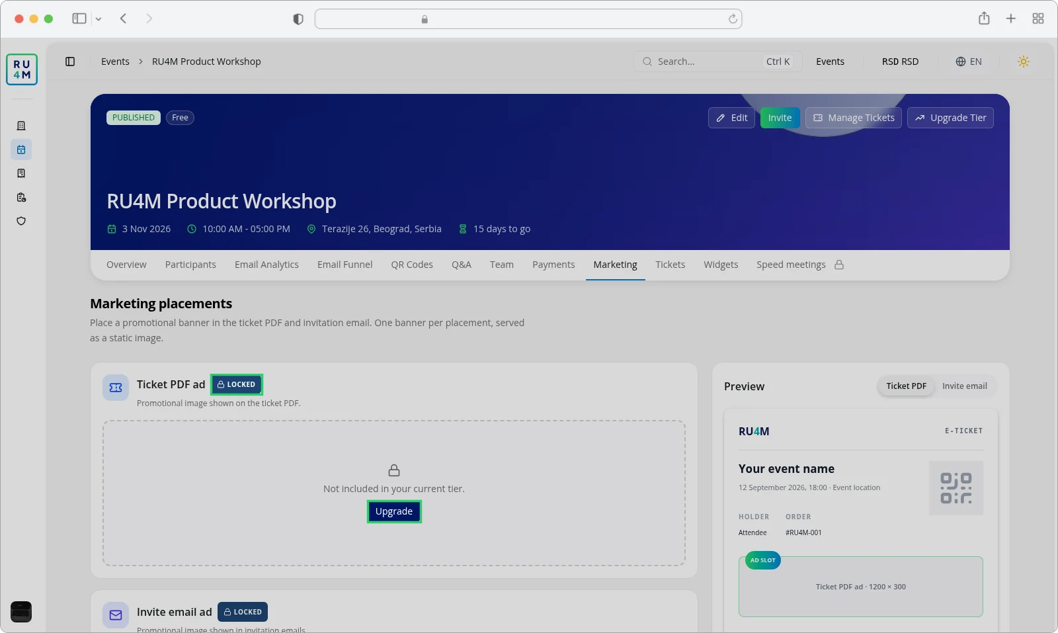This screenshot has height=633, width=1058.
Task: Open the Email Funnel tab
Action: pos(345,265)
